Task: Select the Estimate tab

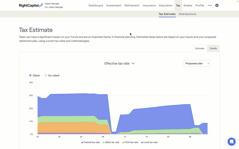Action: (x=199, y=48)
